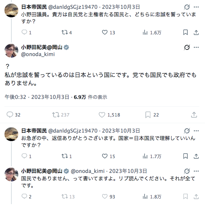
Task: Bookmark the last reply with 93 likes
Action: (185, 197)
